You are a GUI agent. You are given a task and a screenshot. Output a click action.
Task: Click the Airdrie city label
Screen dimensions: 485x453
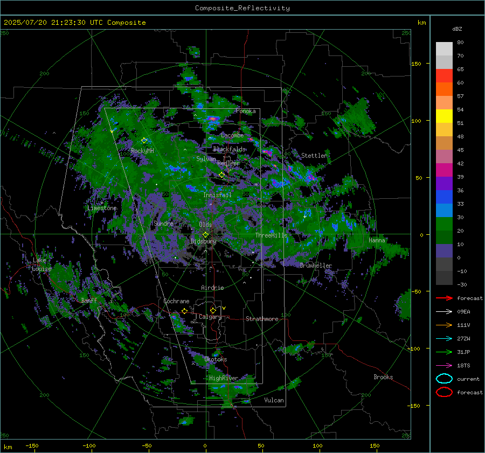212,288
